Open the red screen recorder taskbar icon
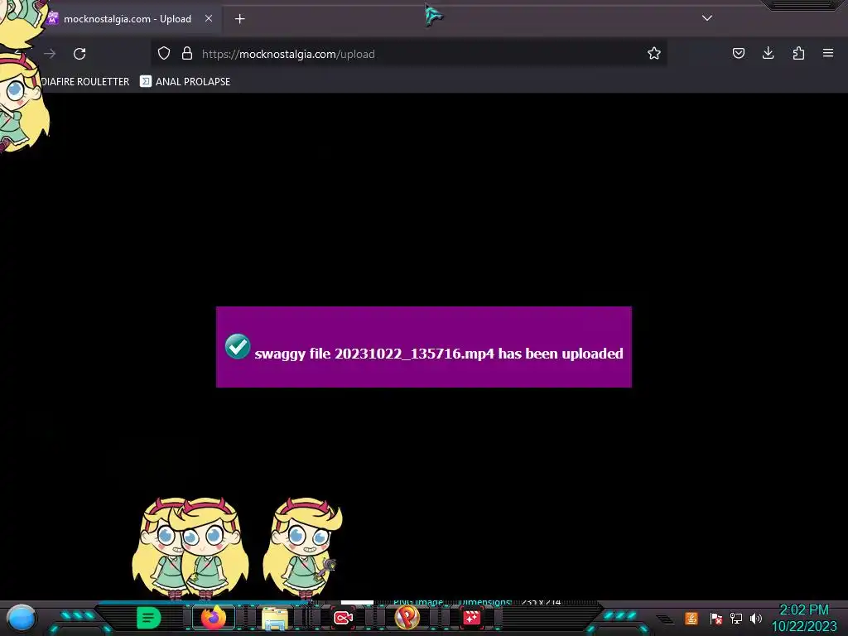Screen dimensions: 848x636 click(343, 618)
